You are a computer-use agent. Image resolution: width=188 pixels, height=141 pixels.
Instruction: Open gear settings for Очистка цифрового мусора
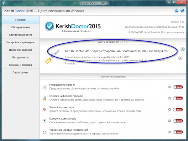pos(170,98)
